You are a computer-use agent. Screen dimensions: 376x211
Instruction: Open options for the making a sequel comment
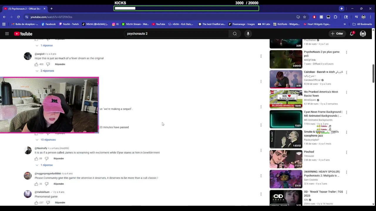261,107
